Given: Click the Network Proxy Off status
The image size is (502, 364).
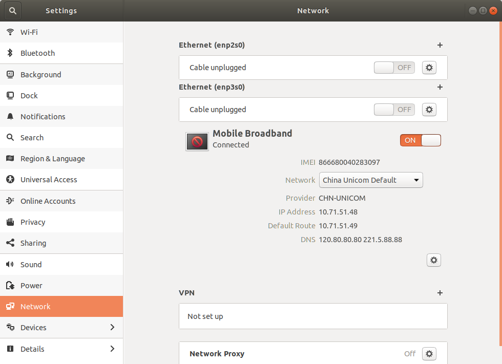Looking at the screenshot, I should [410, 354].
